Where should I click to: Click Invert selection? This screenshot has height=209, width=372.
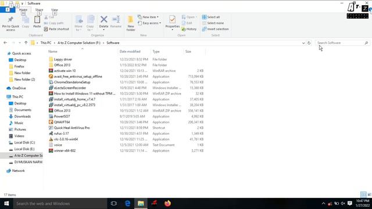tap(216, 29)
